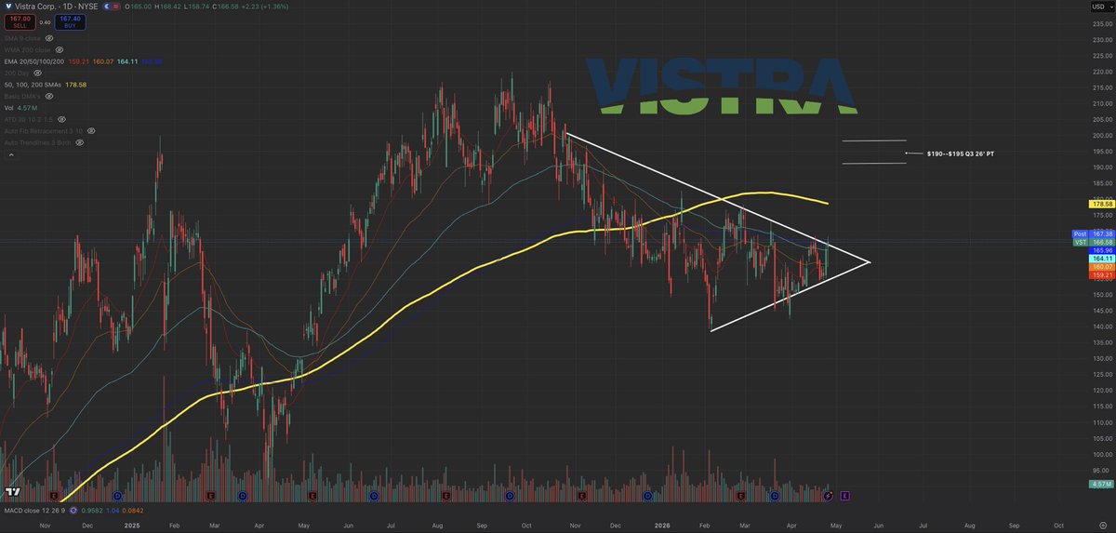Select the Vol indicator legend
Screen dimensions: 1116x533
click(9, 108)
